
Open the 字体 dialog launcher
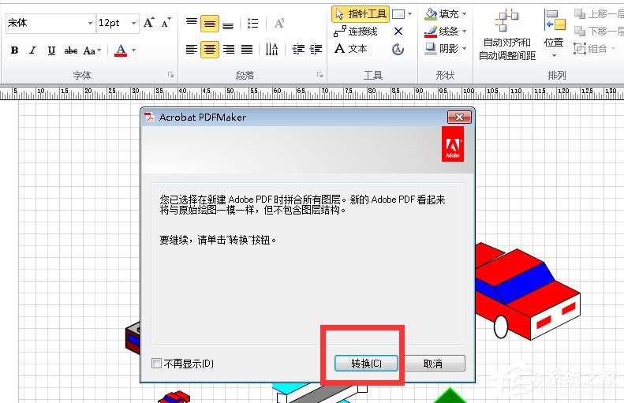pyautogui.click(x=170, y=75)
